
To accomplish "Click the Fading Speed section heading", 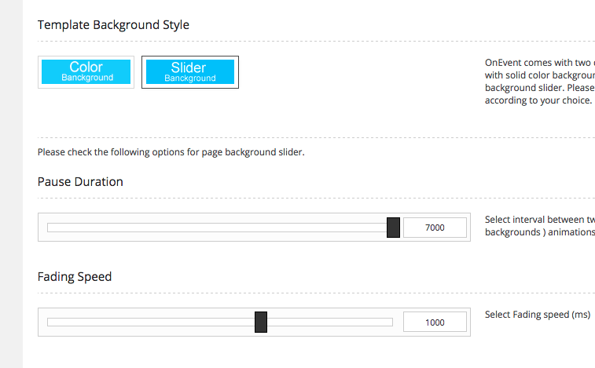I will pos(75,277).
